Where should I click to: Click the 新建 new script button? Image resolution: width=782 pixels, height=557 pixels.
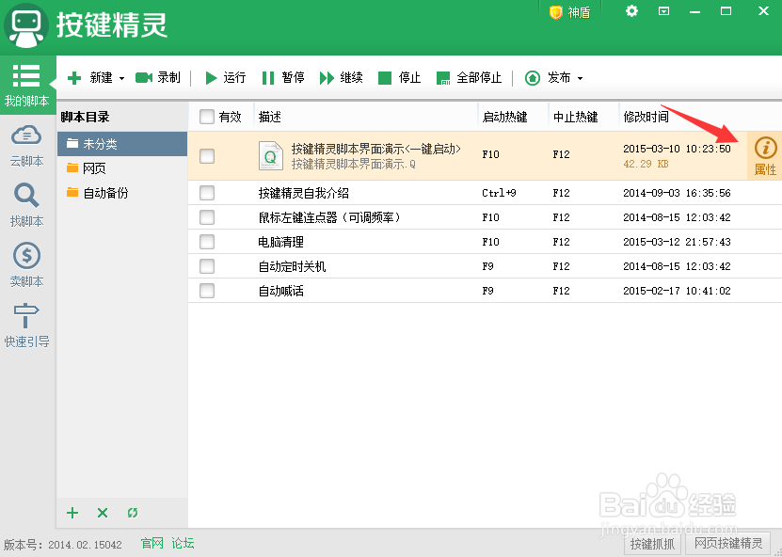click(89, 78)
